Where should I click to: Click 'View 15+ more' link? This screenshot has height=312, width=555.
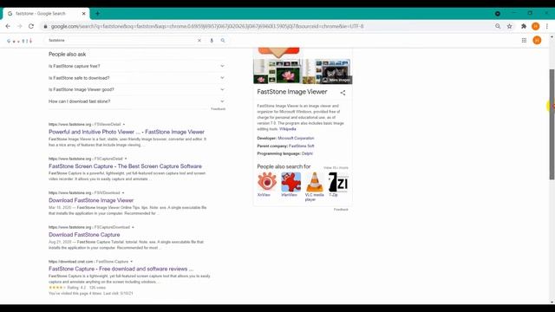(336, 167)
